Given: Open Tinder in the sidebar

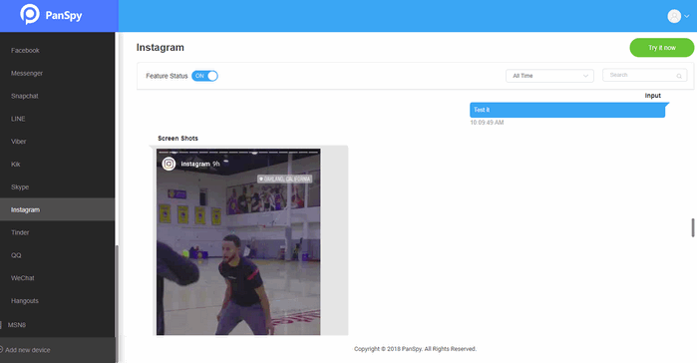Looking at the screenshot, I should (20, 232).
